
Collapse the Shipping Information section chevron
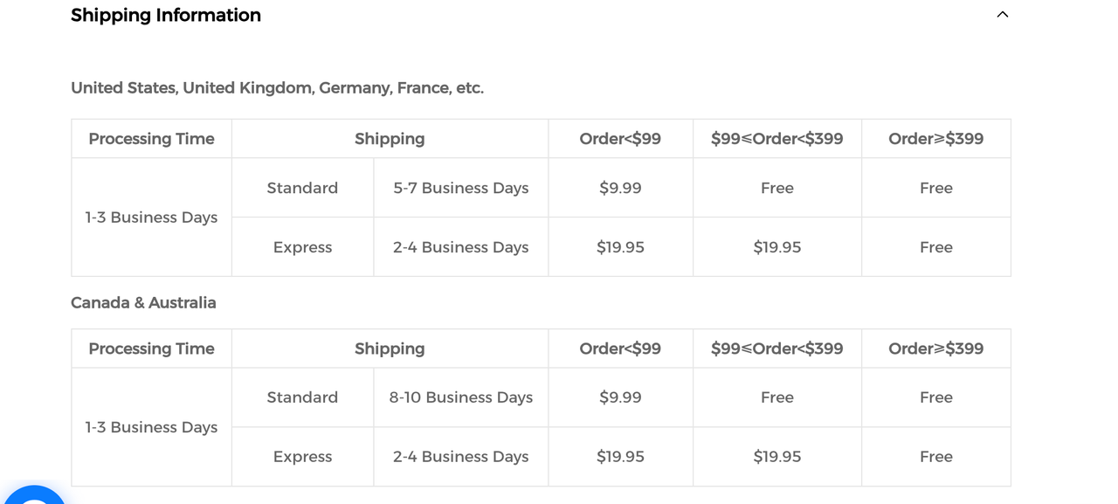(x=1002, y=15)
